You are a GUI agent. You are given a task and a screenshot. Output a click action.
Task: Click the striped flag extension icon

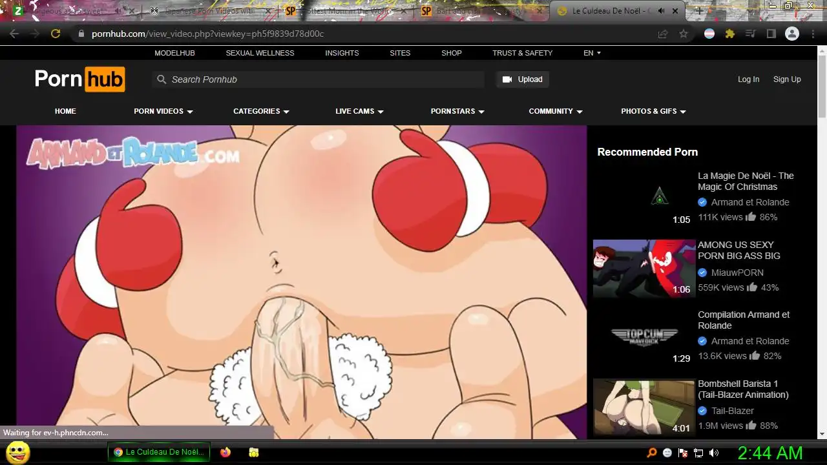(x=709, y=34)
